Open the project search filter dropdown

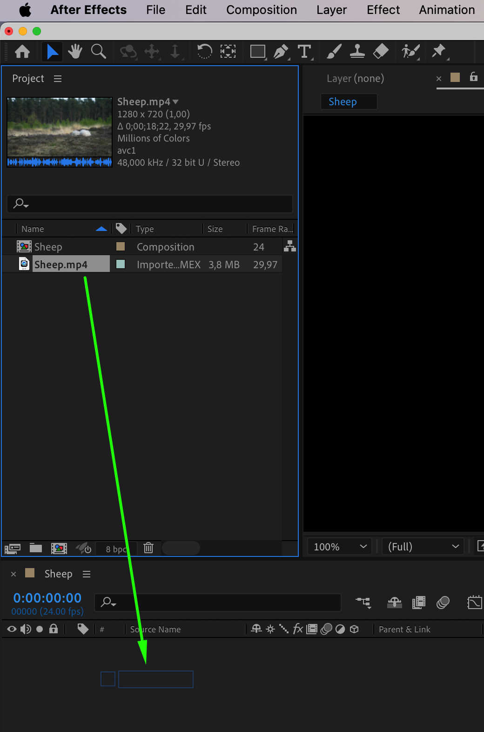pyautogui.click(x=21, y=203)
